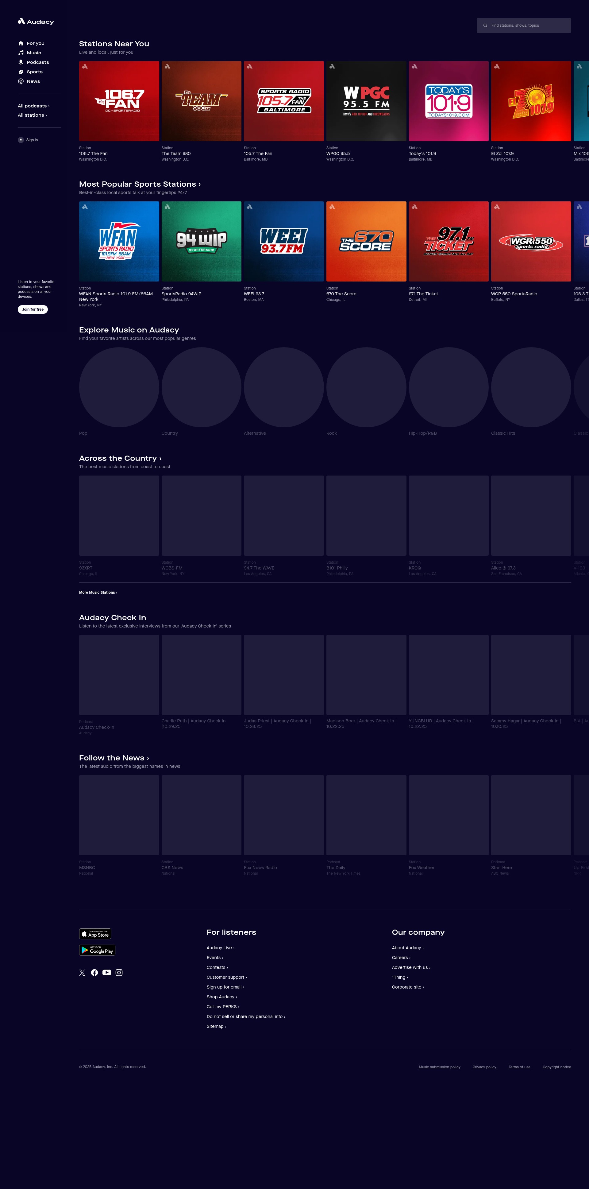This screenshot has height=1189, width=589.
Task: Click the Sign in avatar icon
Action: [x=21, y=140]
